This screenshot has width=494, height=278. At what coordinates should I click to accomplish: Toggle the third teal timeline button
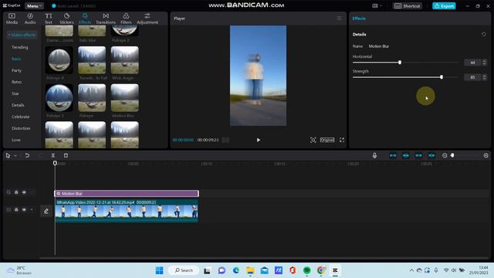click(418, 155)
